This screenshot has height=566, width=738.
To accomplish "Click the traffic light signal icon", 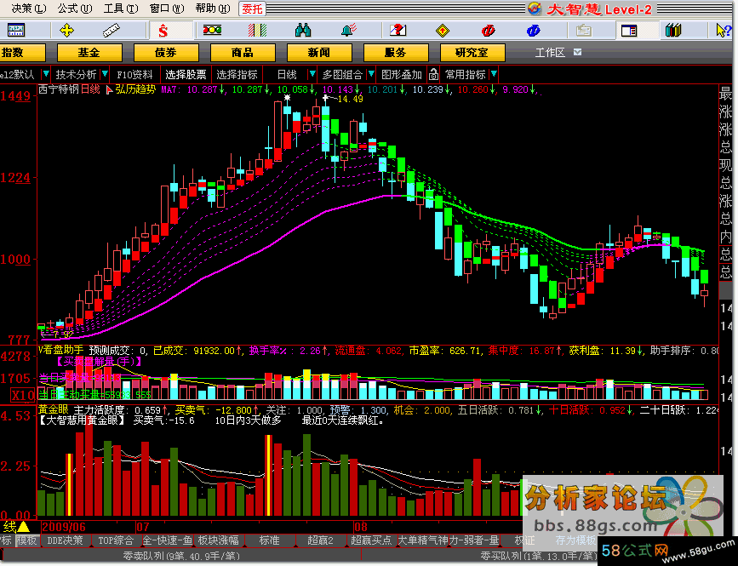I will click(x=212, y=31).
